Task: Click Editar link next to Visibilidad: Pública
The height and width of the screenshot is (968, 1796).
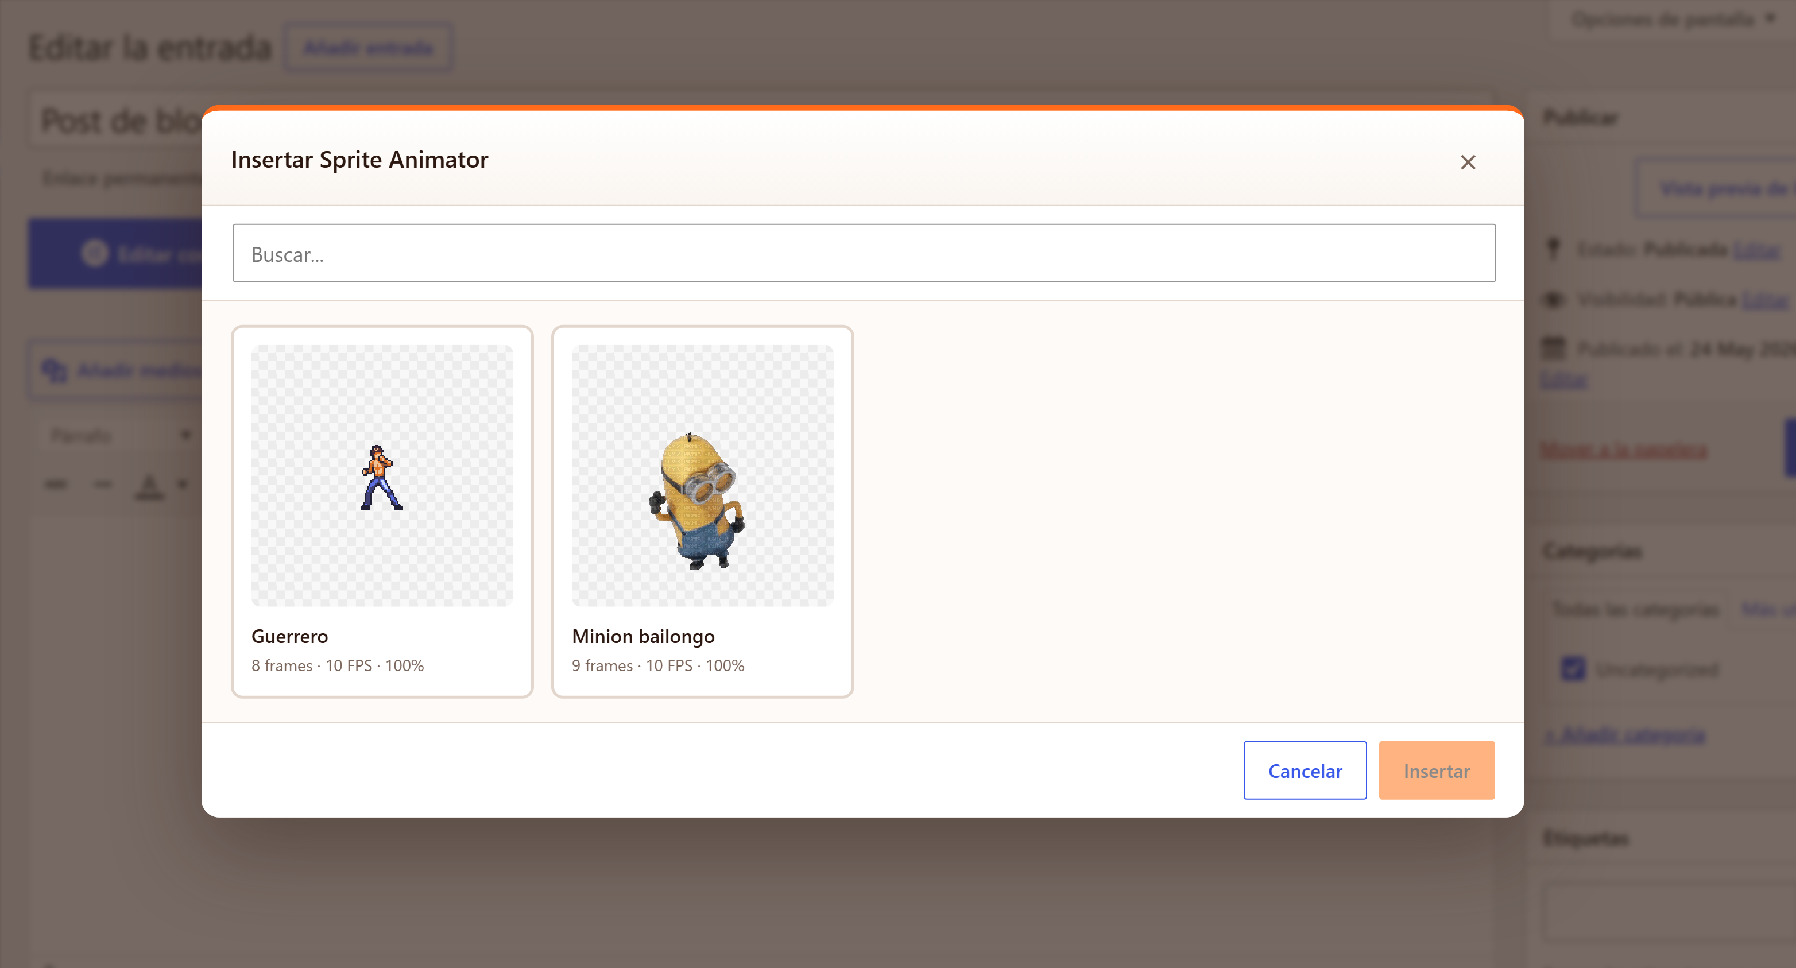Action: [x=1766, y=300]
